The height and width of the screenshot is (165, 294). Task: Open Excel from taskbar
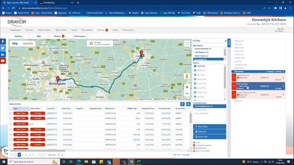coord(139,162)
